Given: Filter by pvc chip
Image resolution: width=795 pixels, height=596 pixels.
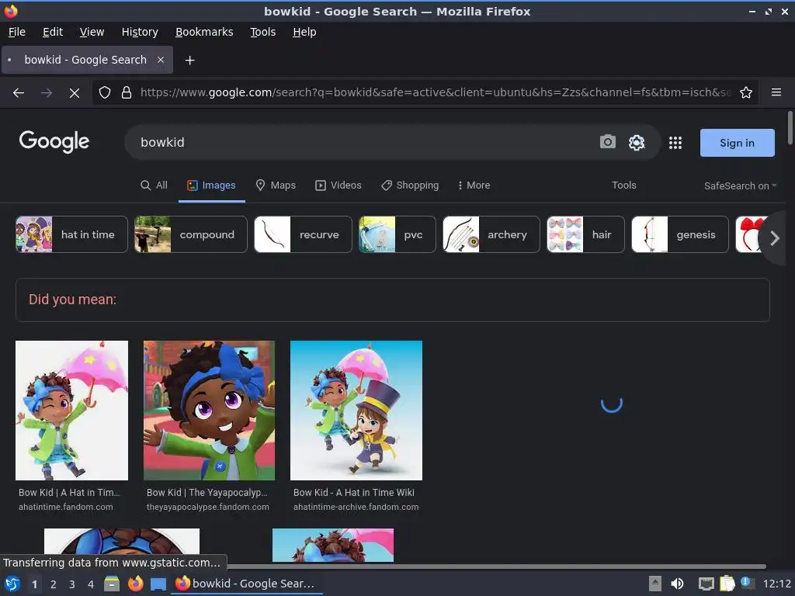Looking at the screenshot, I should pyautogui.click(x=397, y=234).
